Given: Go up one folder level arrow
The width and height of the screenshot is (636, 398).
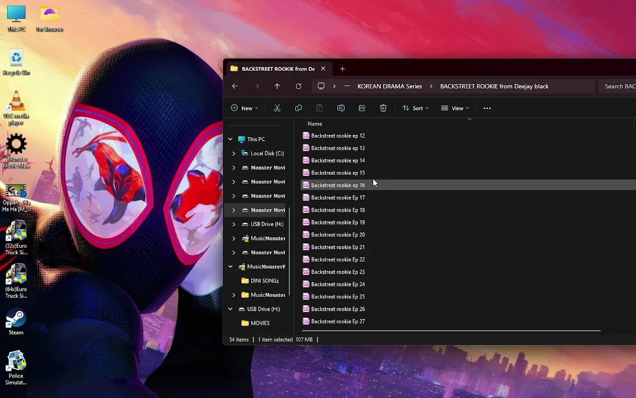Looking at the screenshot, I should pyautogui.click(x=277, y=86).
